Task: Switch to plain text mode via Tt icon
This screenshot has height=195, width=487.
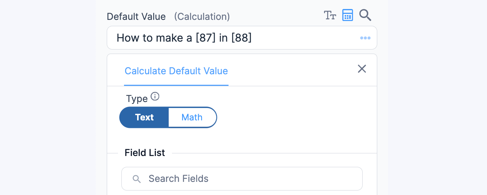Action: coord(330,15)
